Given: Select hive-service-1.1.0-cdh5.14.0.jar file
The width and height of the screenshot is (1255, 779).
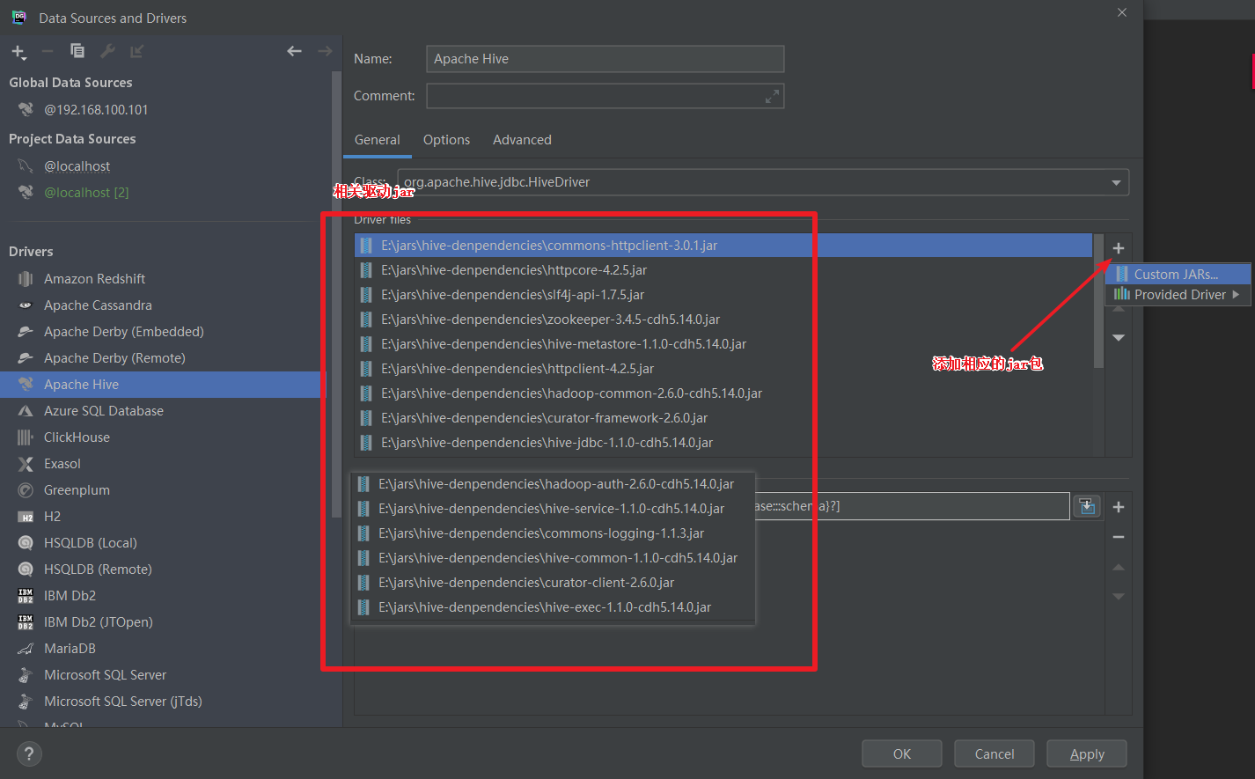Looking at the screenshot, I should [x=553, y=509].
